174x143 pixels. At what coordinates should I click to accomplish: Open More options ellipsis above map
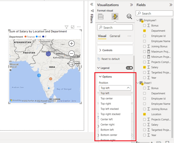click(x=79, y=27)
